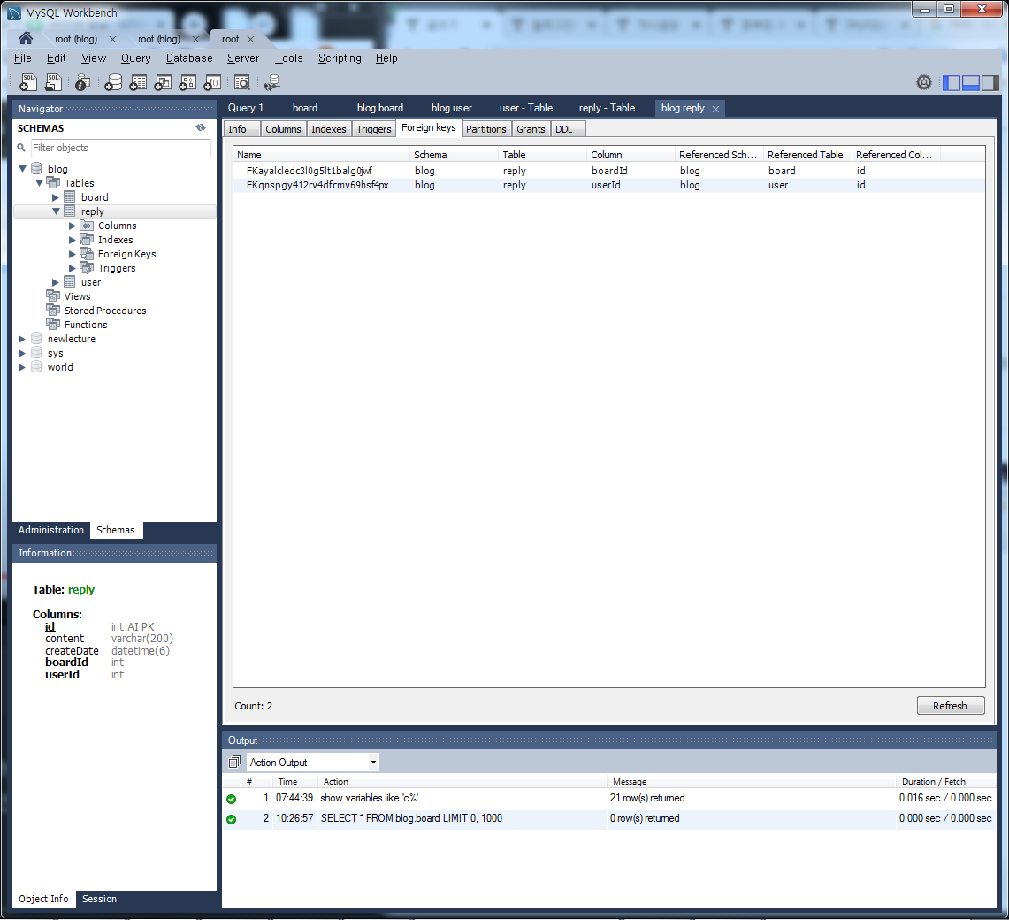Viewport: 1009px width, 920px height.
Task: Click the MySQL Workbench title bar icon
Action: [x=14, y=13]
